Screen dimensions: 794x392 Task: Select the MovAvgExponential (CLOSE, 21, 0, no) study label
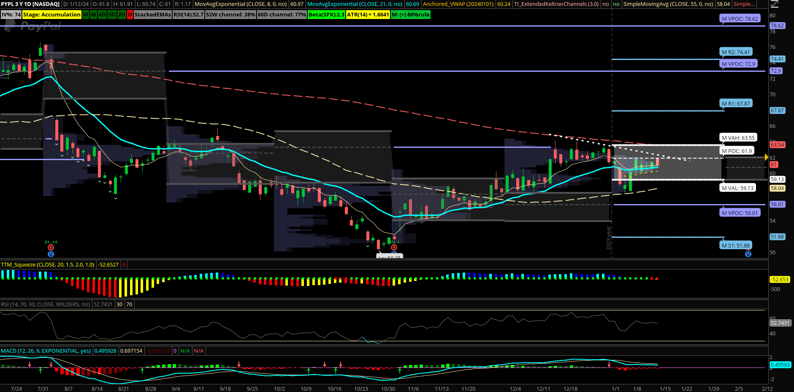[x=355, y=4]
